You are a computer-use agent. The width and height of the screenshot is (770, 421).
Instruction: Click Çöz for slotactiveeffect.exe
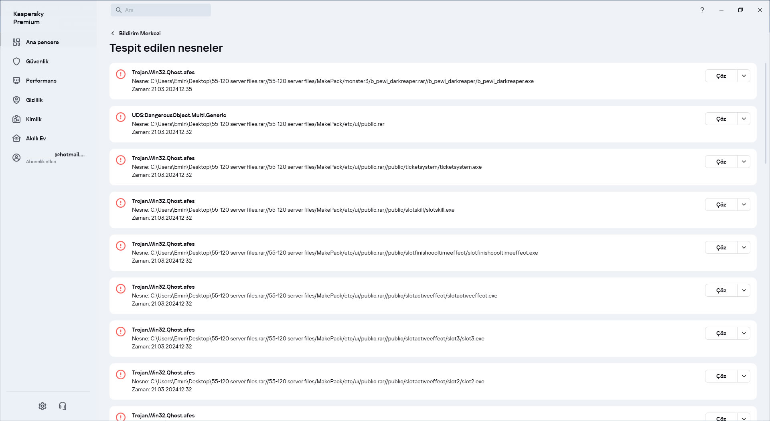pos(721,290)
